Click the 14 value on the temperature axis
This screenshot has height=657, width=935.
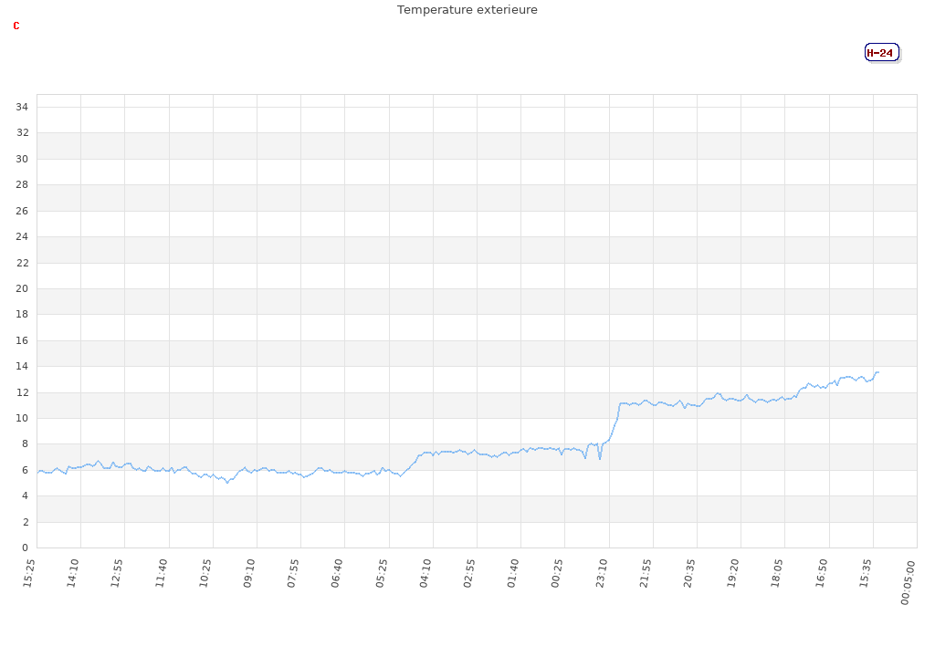click(x=23, y=366)
